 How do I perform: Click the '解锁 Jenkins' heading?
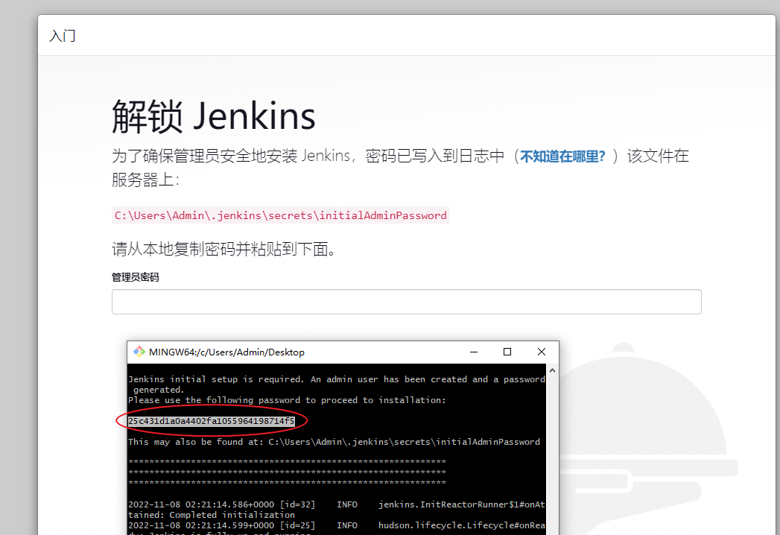tap(213, 116)
